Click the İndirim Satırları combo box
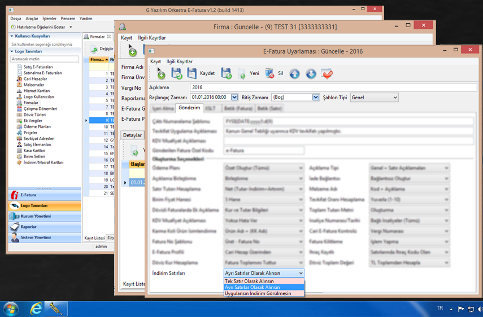The image size is (483, 317). pyautogui.click(x=264, y=273)
